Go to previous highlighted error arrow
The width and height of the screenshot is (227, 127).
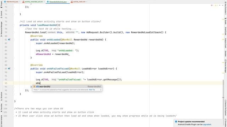coord(220,5)
